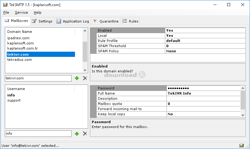Click the Rule Profile value default
The image size is (250, 149).
[x=205, y=41]
